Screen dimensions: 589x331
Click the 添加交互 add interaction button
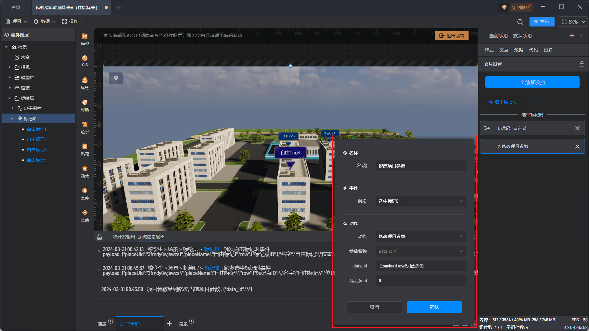[532, 82]
